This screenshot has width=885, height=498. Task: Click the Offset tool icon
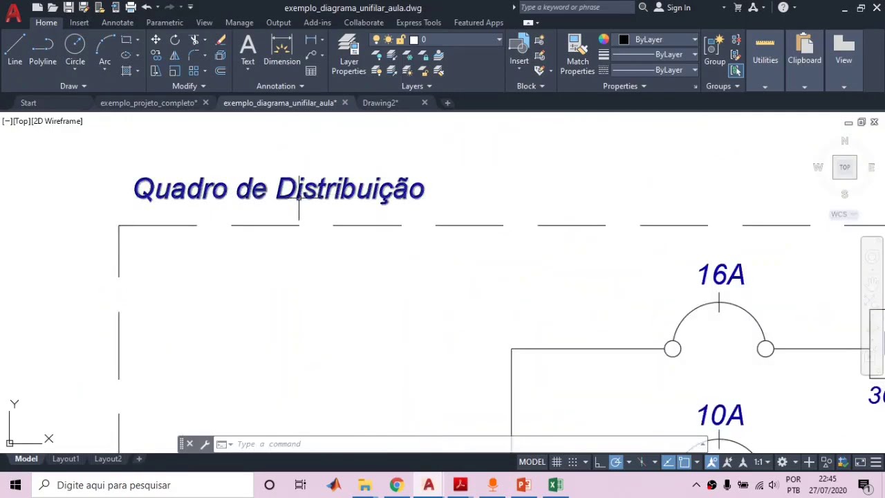(221, 71)
